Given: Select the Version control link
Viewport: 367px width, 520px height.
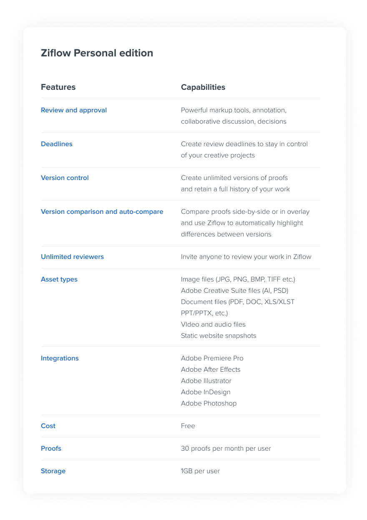Looking at the screenshot, I should click(65, 178).
